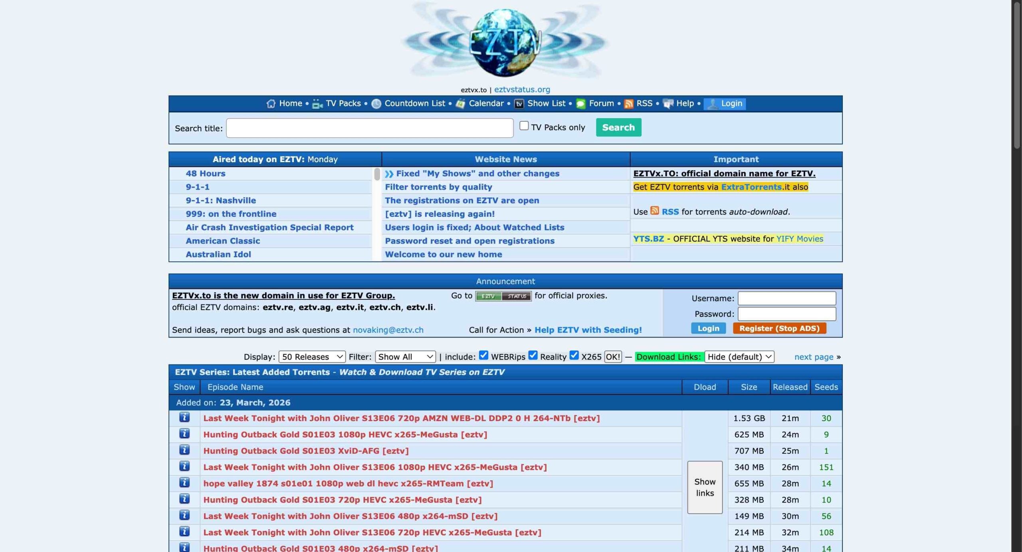
Task: Click the Login item in navigation bar
Action: (x=725, y=104)
